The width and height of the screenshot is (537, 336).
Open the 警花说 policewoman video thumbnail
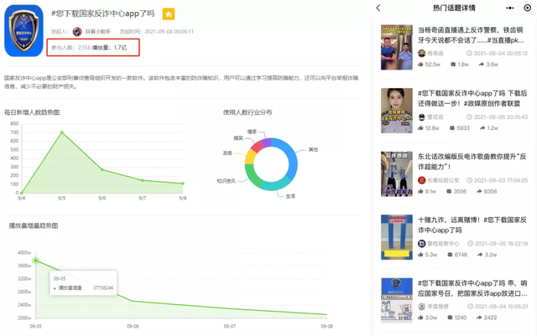397,111
